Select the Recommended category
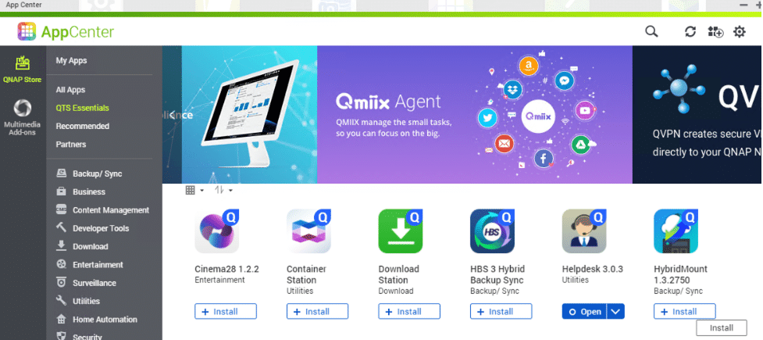Screen dimensions: 763x340 coord(82,126)
